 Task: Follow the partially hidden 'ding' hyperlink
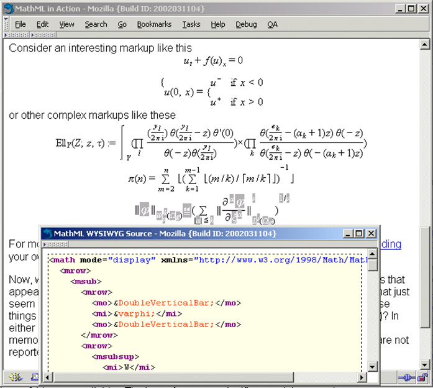(391, 244)
